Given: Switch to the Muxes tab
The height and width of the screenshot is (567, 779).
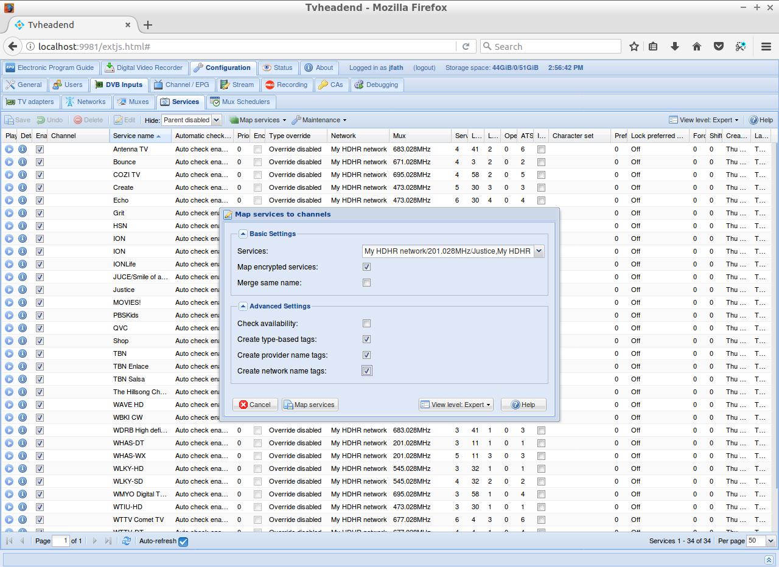Looking at the screenshot, I should (x=134, y=102).
